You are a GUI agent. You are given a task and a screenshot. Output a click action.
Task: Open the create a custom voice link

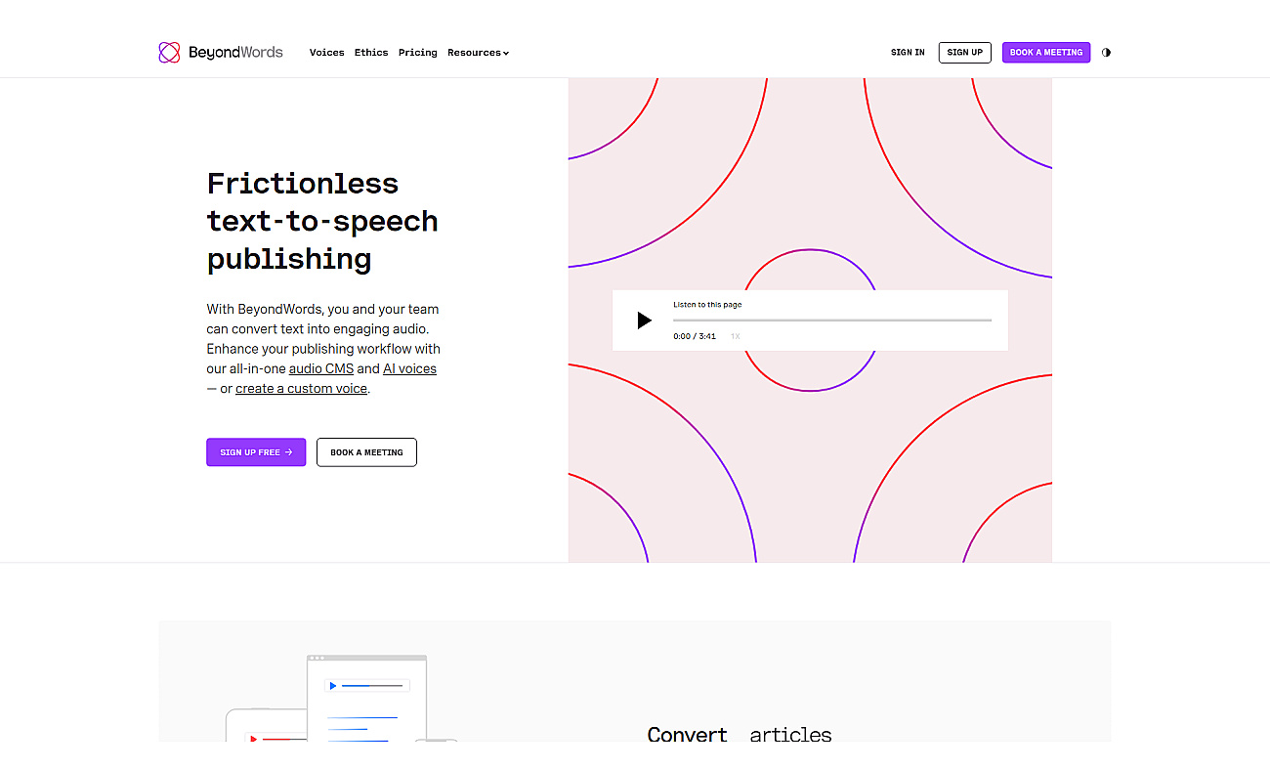(302, 389)
